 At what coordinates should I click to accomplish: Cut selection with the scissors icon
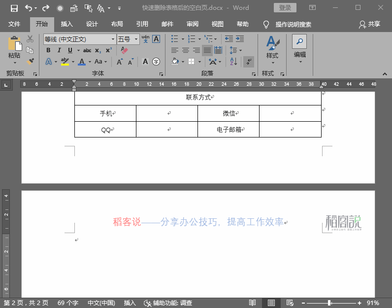(30, 39)
